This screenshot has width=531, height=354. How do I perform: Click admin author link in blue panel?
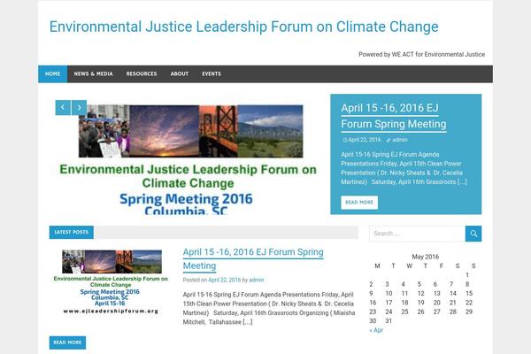coord(400,140)
